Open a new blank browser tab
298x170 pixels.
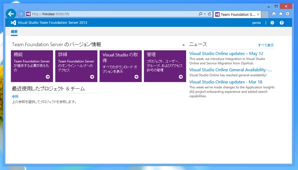click(265, 14)
